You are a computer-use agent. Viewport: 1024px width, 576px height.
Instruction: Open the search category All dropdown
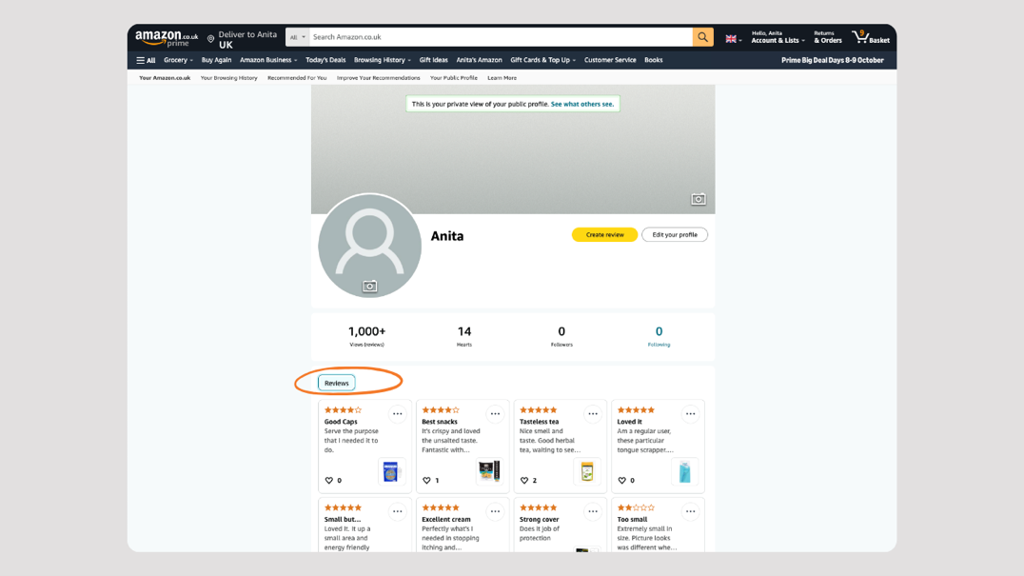pyautogui.click(x=297, y=37)
